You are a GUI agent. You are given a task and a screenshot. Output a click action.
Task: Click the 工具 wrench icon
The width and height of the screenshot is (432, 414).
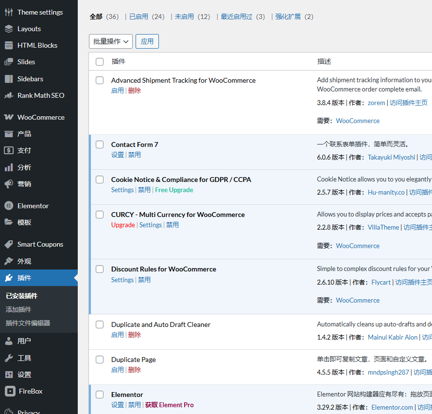click(9, 358)
